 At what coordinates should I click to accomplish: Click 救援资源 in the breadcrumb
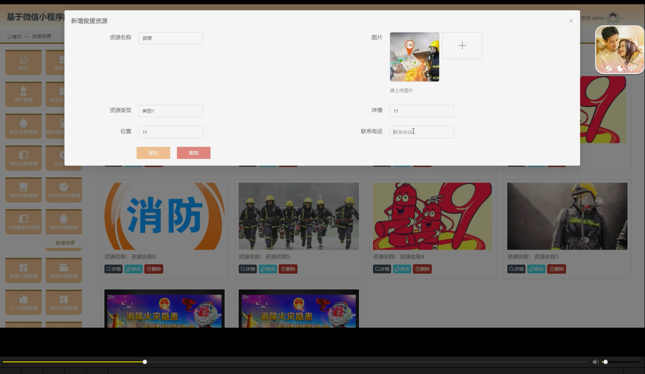pyautogui.click(x=41, y=36)
